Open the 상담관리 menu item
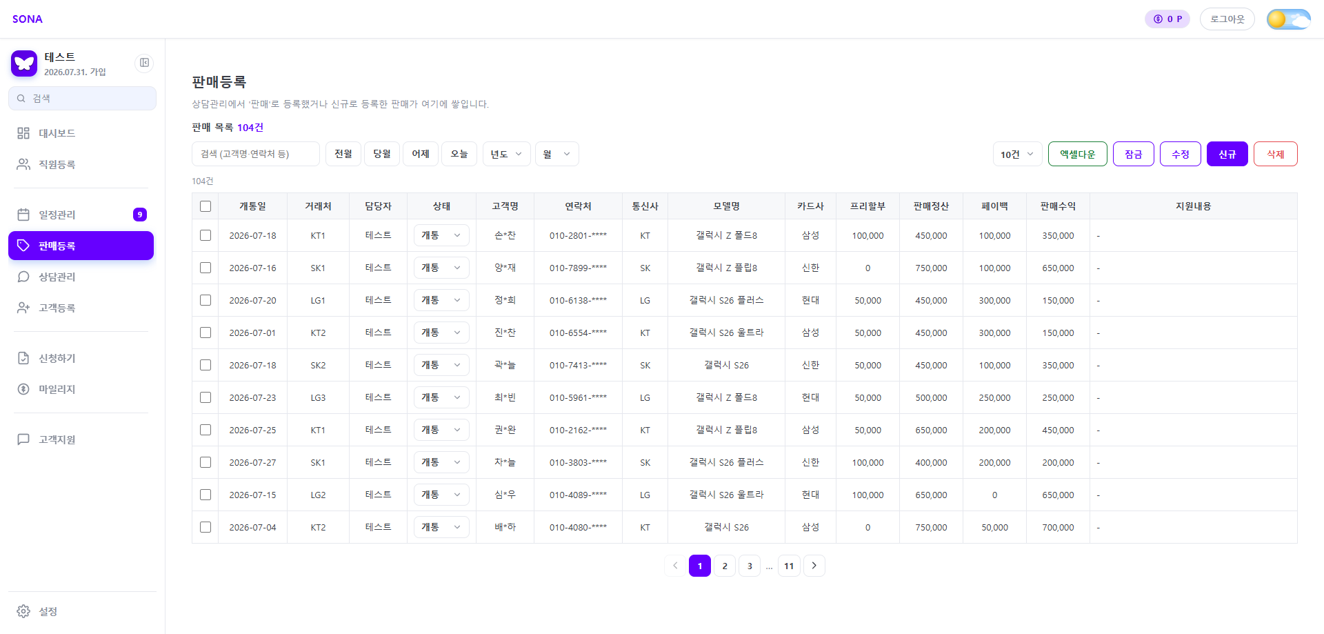1324x634 pixels. [81, 277]
